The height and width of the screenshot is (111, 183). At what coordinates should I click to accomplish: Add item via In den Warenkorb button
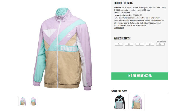tap(140, 76)
